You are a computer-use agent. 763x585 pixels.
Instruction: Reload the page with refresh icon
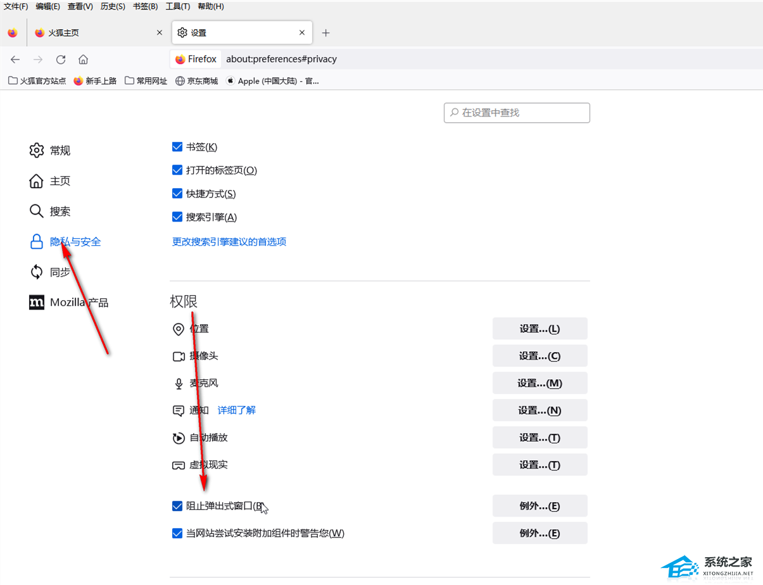coord(61,60)
